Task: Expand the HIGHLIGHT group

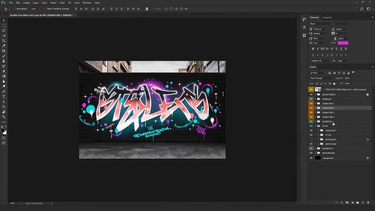Action: tap(319, 131)
